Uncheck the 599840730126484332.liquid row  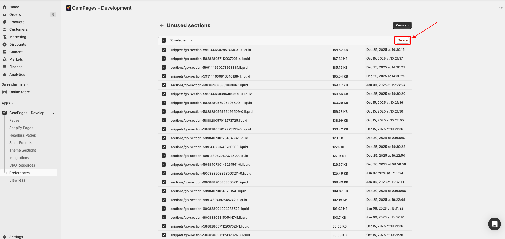pos(164,138)
